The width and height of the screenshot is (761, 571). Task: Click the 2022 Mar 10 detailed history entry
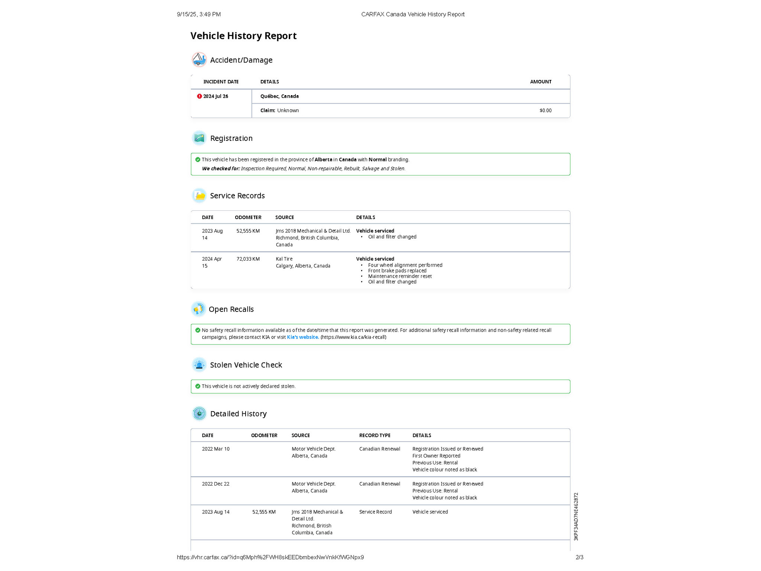pos(216,449)
